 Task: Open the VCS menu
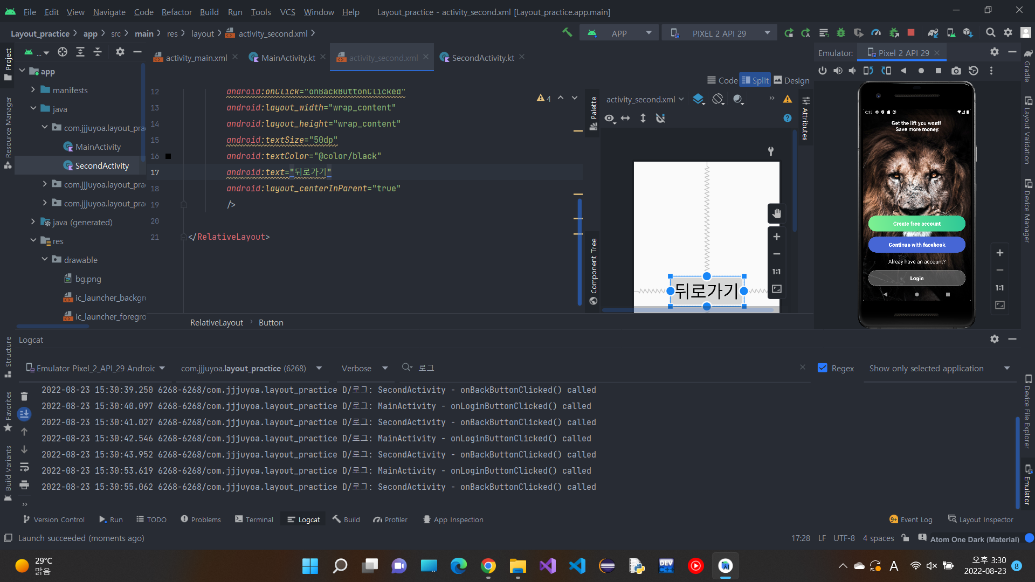tap(287, 12)
